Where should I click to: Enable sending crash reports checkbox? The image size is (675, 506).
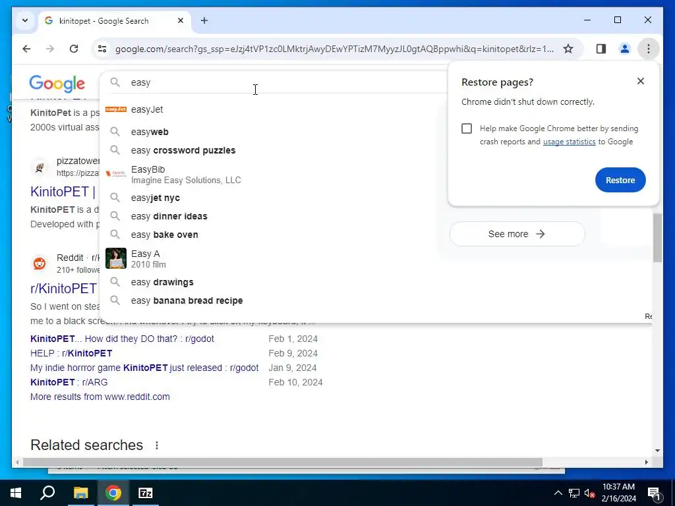tap(467, 128)
